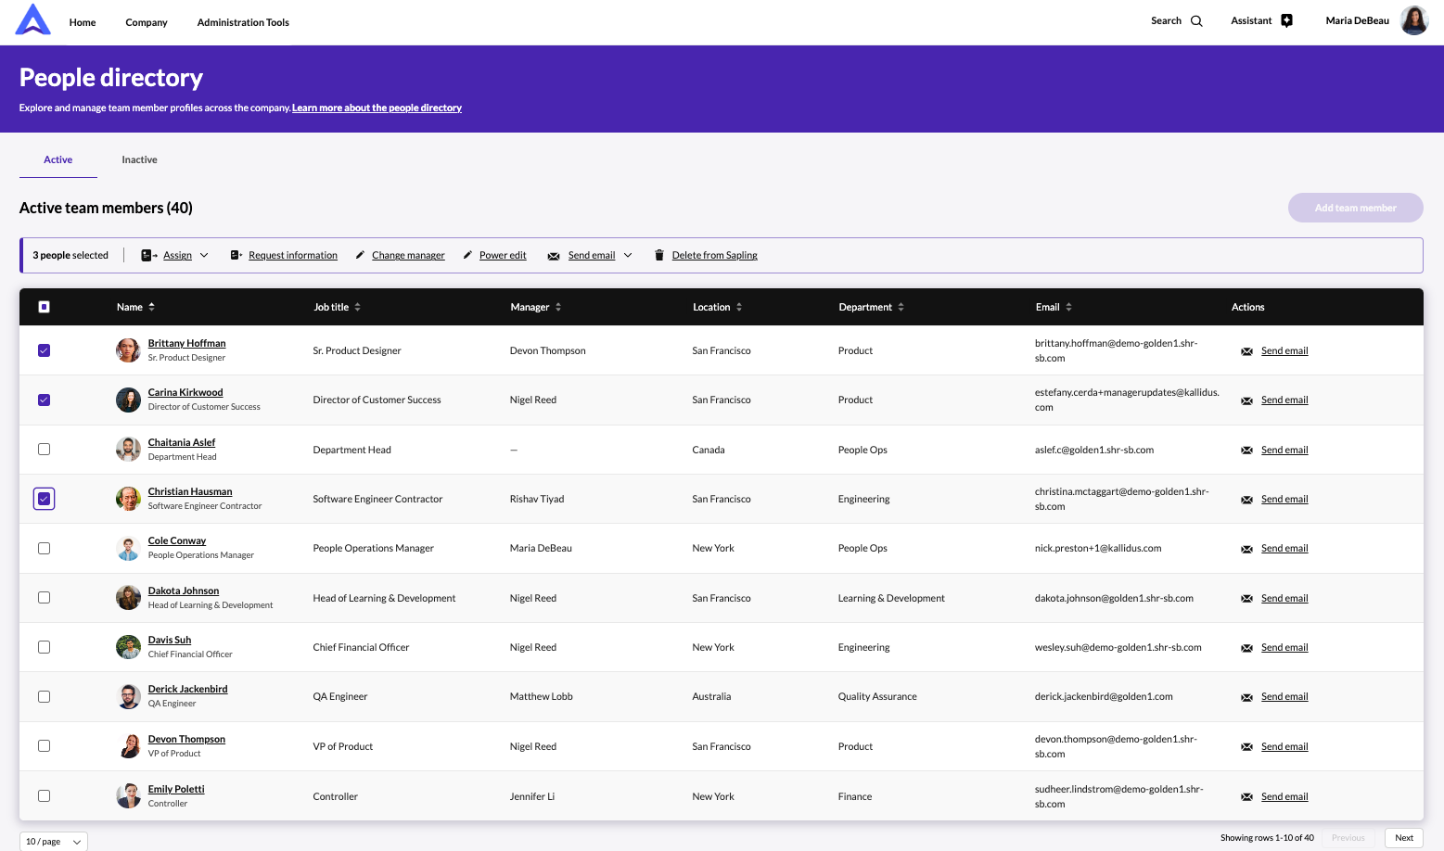Uncheck Brittany Hoffman's checkbox
Screen dimensions: 1444x851
click(x=44, y=350)
